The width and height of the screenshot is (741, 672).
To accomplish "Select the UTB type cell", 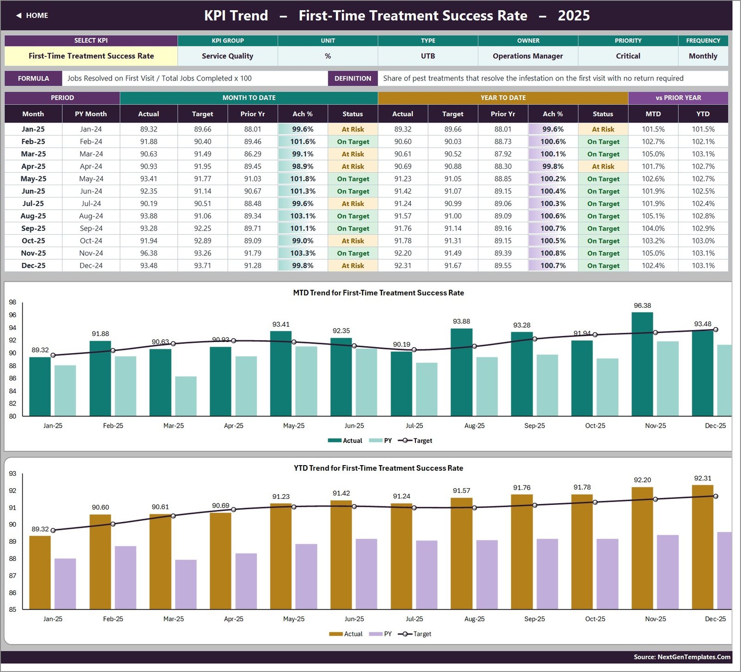I will click(428, 56).
